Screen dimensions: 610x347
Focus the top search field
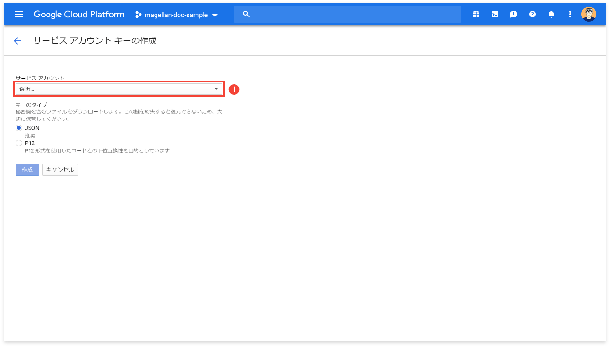coord(347,14)
